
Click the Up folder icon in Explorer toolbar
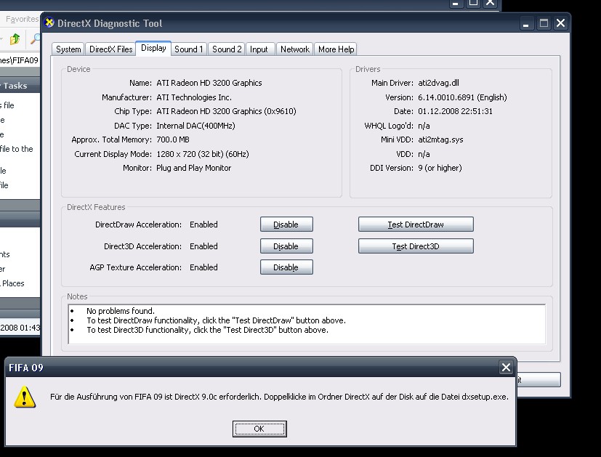15,39
